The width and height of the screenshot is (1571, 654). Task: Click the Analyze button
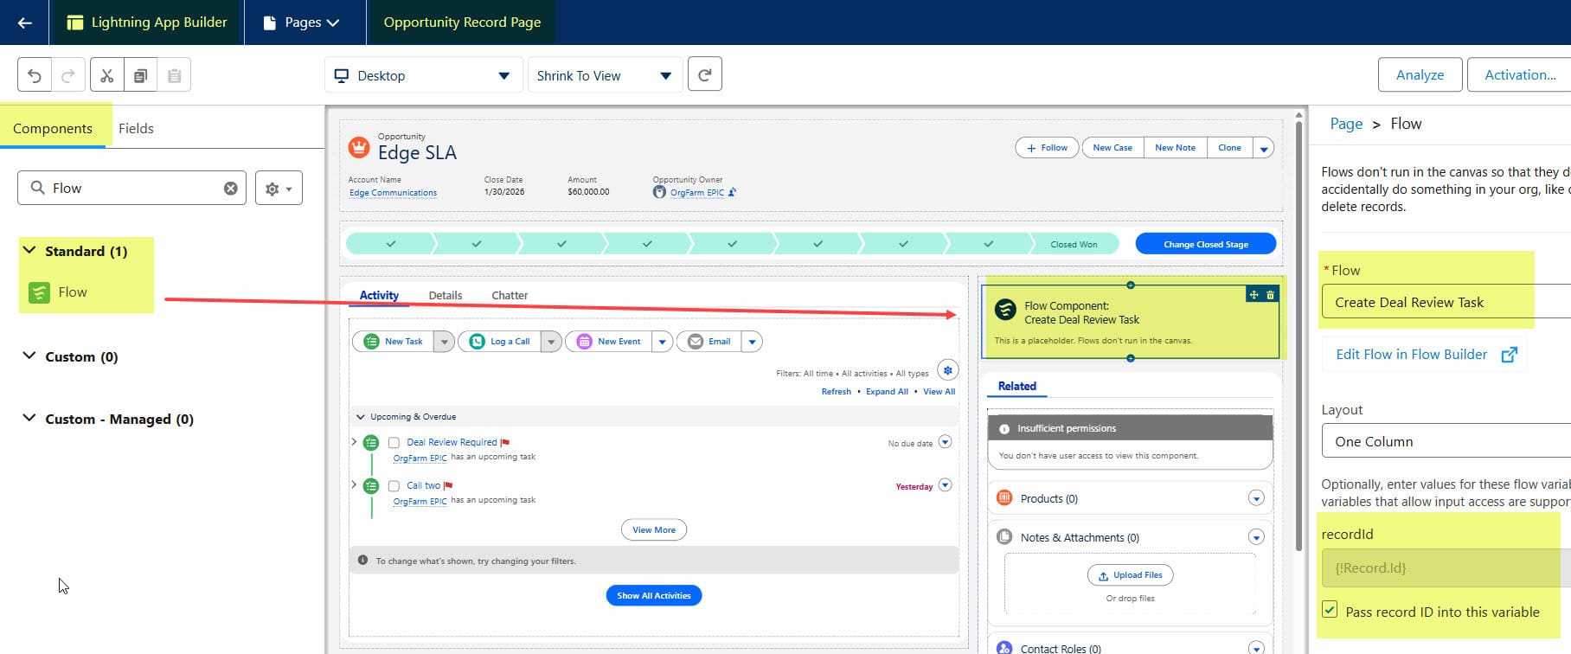pyautogui.click(x=1420, y=74)
